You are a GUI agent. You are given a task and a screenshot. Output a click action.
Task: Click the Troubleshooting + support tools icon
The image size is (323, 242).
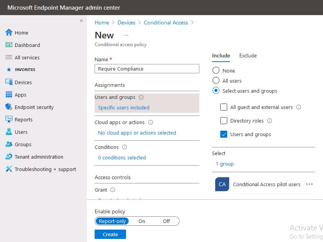(x=9, y=169)
